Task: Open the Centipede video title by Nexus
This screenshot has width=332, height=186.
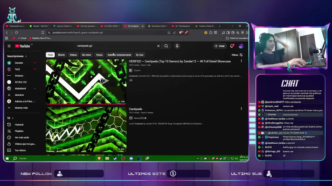Action: 135,109
